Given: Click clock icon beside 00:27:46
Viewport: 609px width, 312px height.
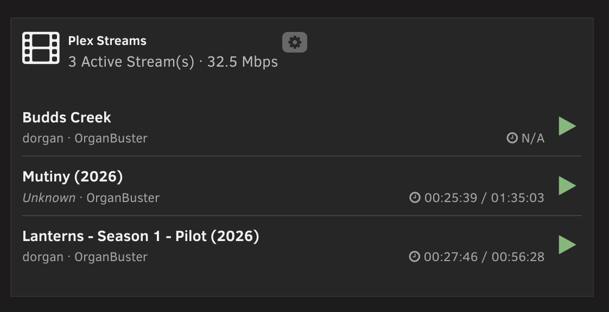Looking at the screenshot, I should coord(415,257).
